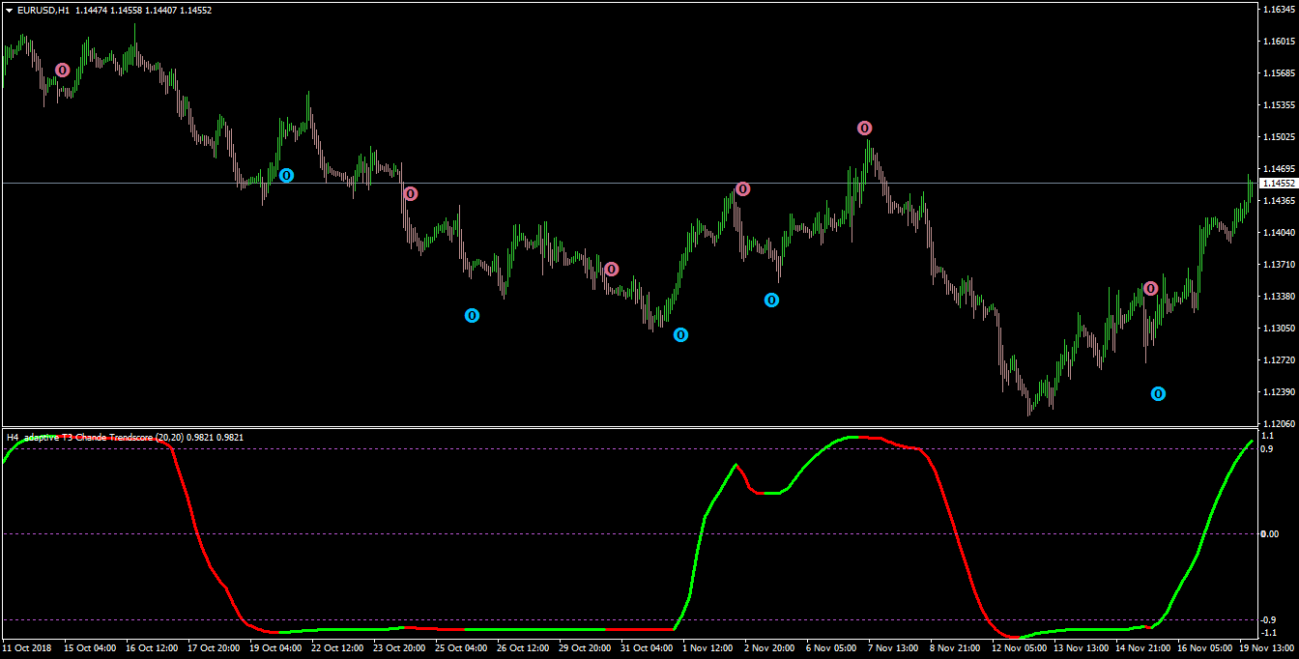Select the 8 Nov 21:00 time label

tap(953, 648)
